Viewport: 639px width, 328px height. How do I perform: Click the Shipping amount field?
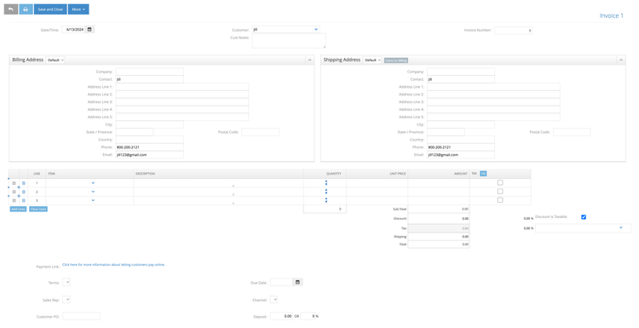point(439,236)
